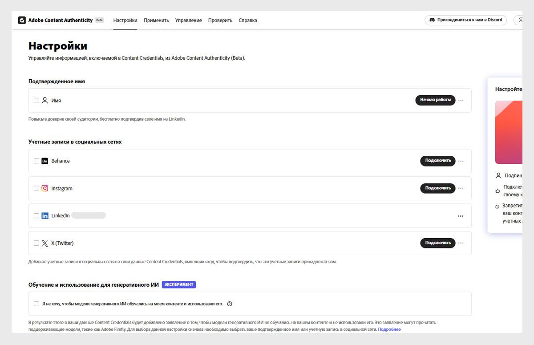Click the Behance logo icon

pos(45,161)
